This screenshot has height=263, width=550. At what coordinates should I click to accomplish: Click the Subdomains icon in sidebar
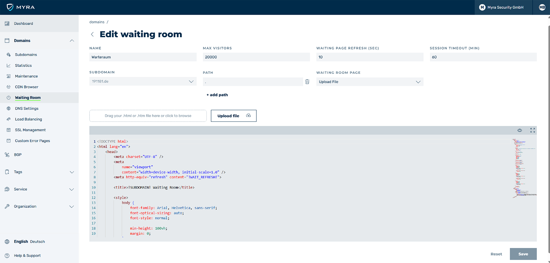(9, 55)
